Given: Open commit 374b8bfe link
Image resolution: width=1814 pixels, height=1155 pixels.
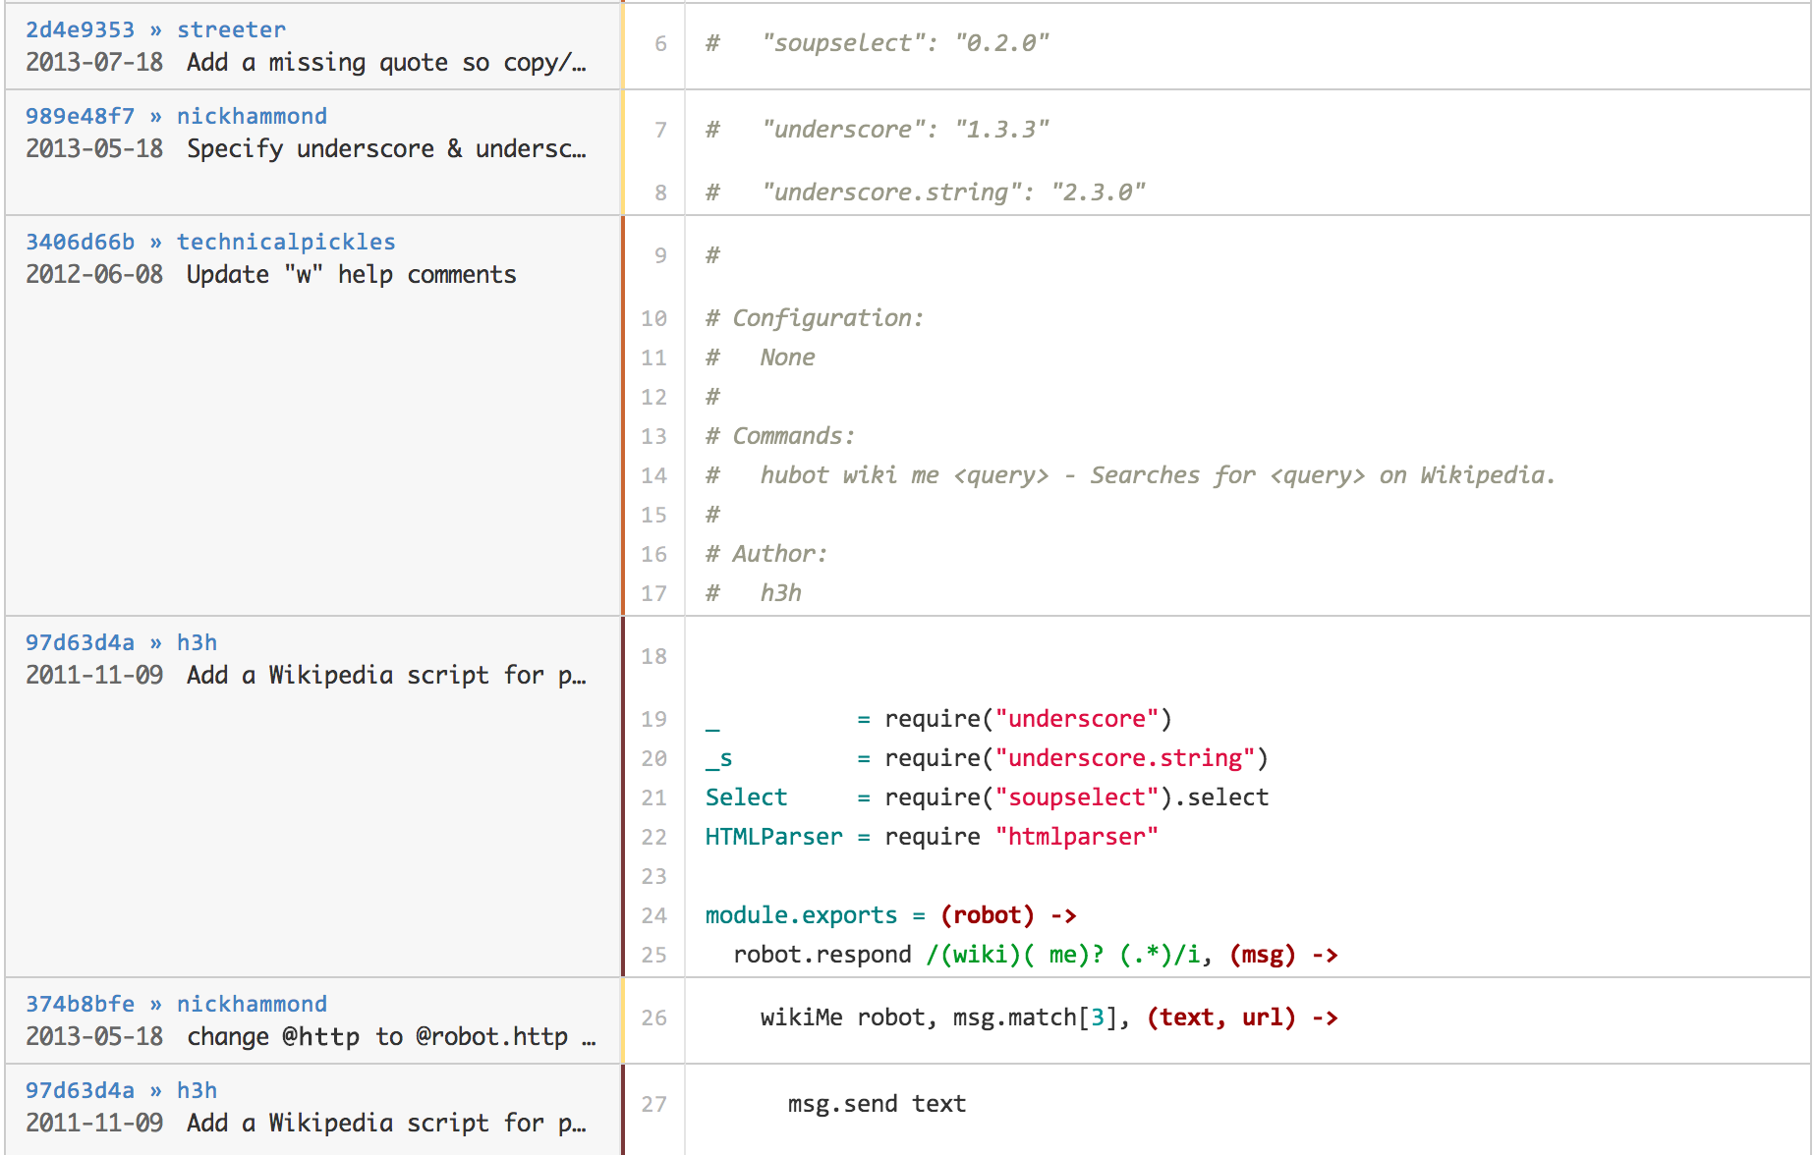Looking at the screenshot, I should [x=80, y=1004].
